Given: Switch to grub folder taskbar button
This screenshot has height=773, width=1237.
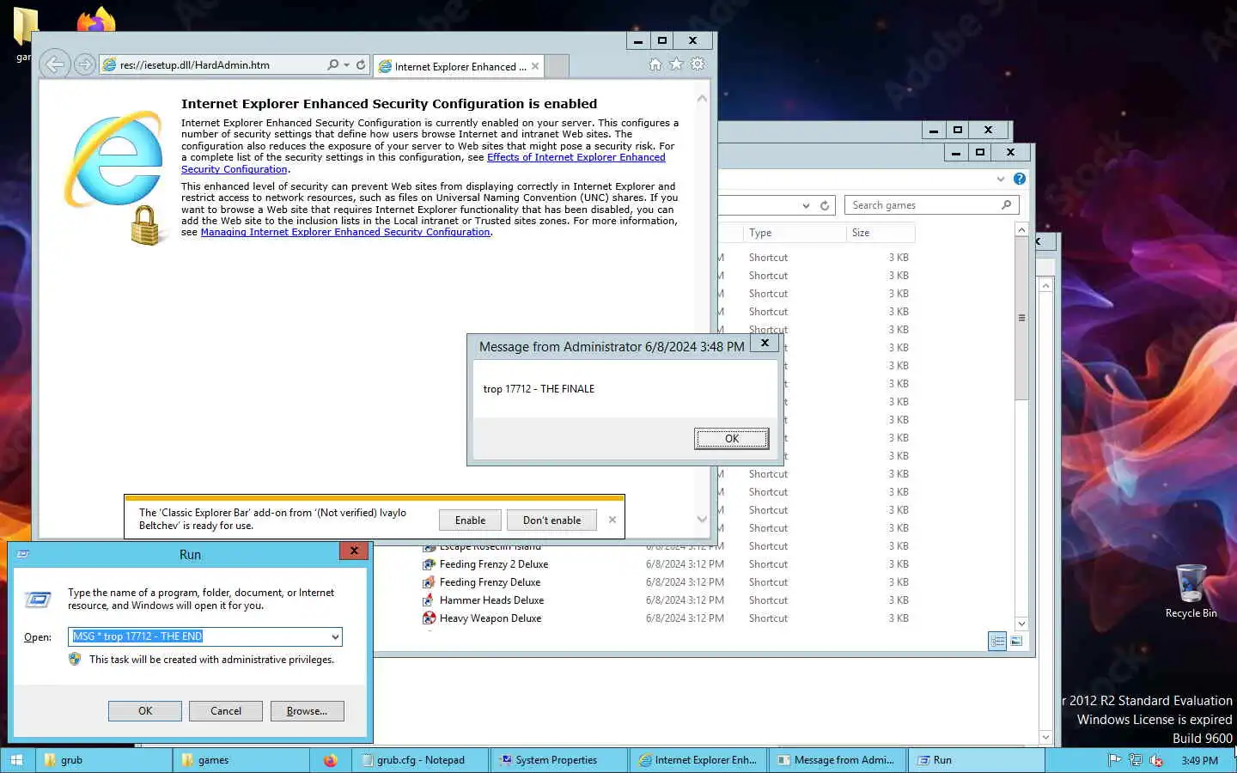Looking at the screenshot, I should [103, 760].
